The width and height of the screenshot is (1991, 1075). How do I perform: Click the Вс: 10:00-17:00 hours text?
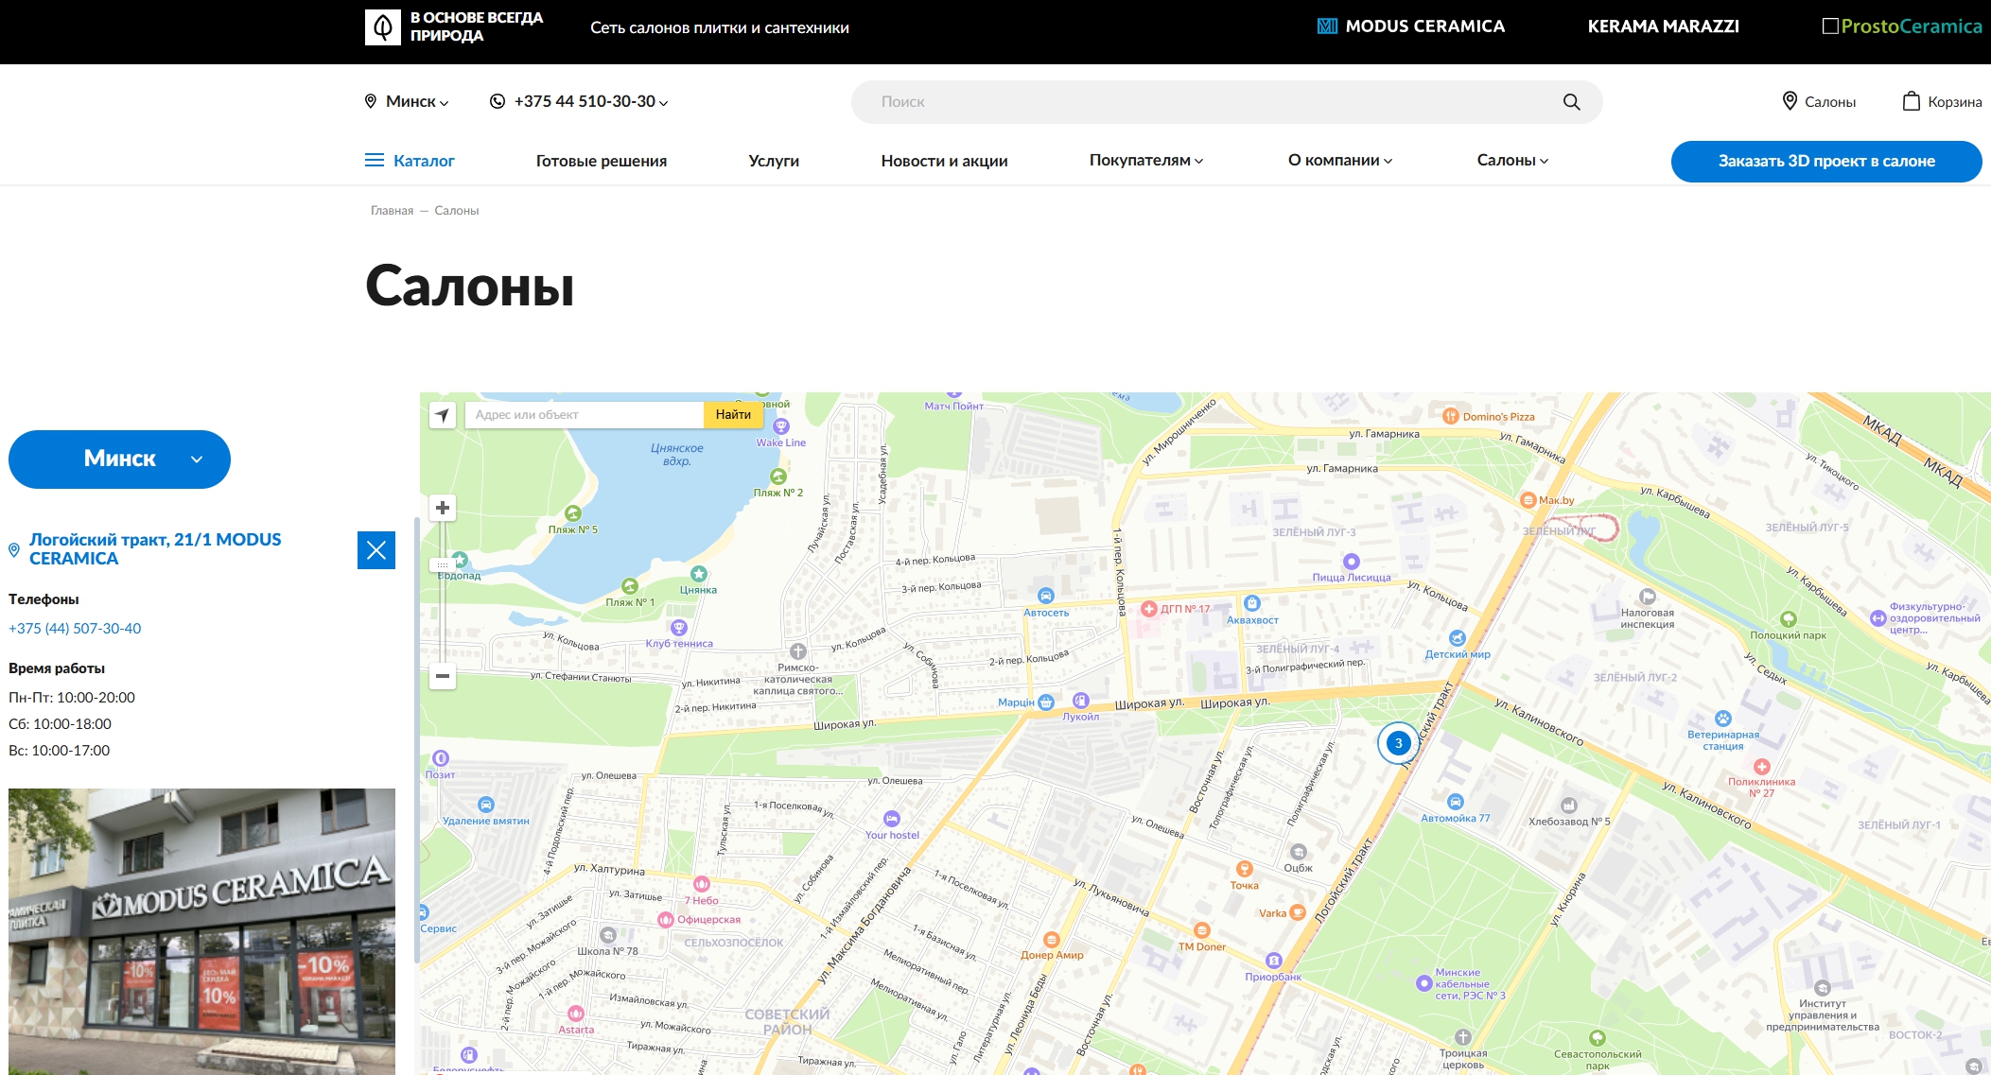tap(60, 750)
